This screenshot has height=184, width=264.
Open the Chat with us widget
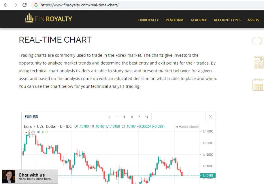pyautogui.click(x=30, y=177)
